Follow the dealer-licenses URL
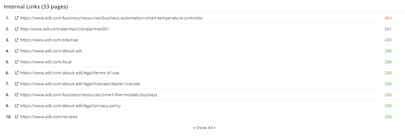 coord(80,84)
